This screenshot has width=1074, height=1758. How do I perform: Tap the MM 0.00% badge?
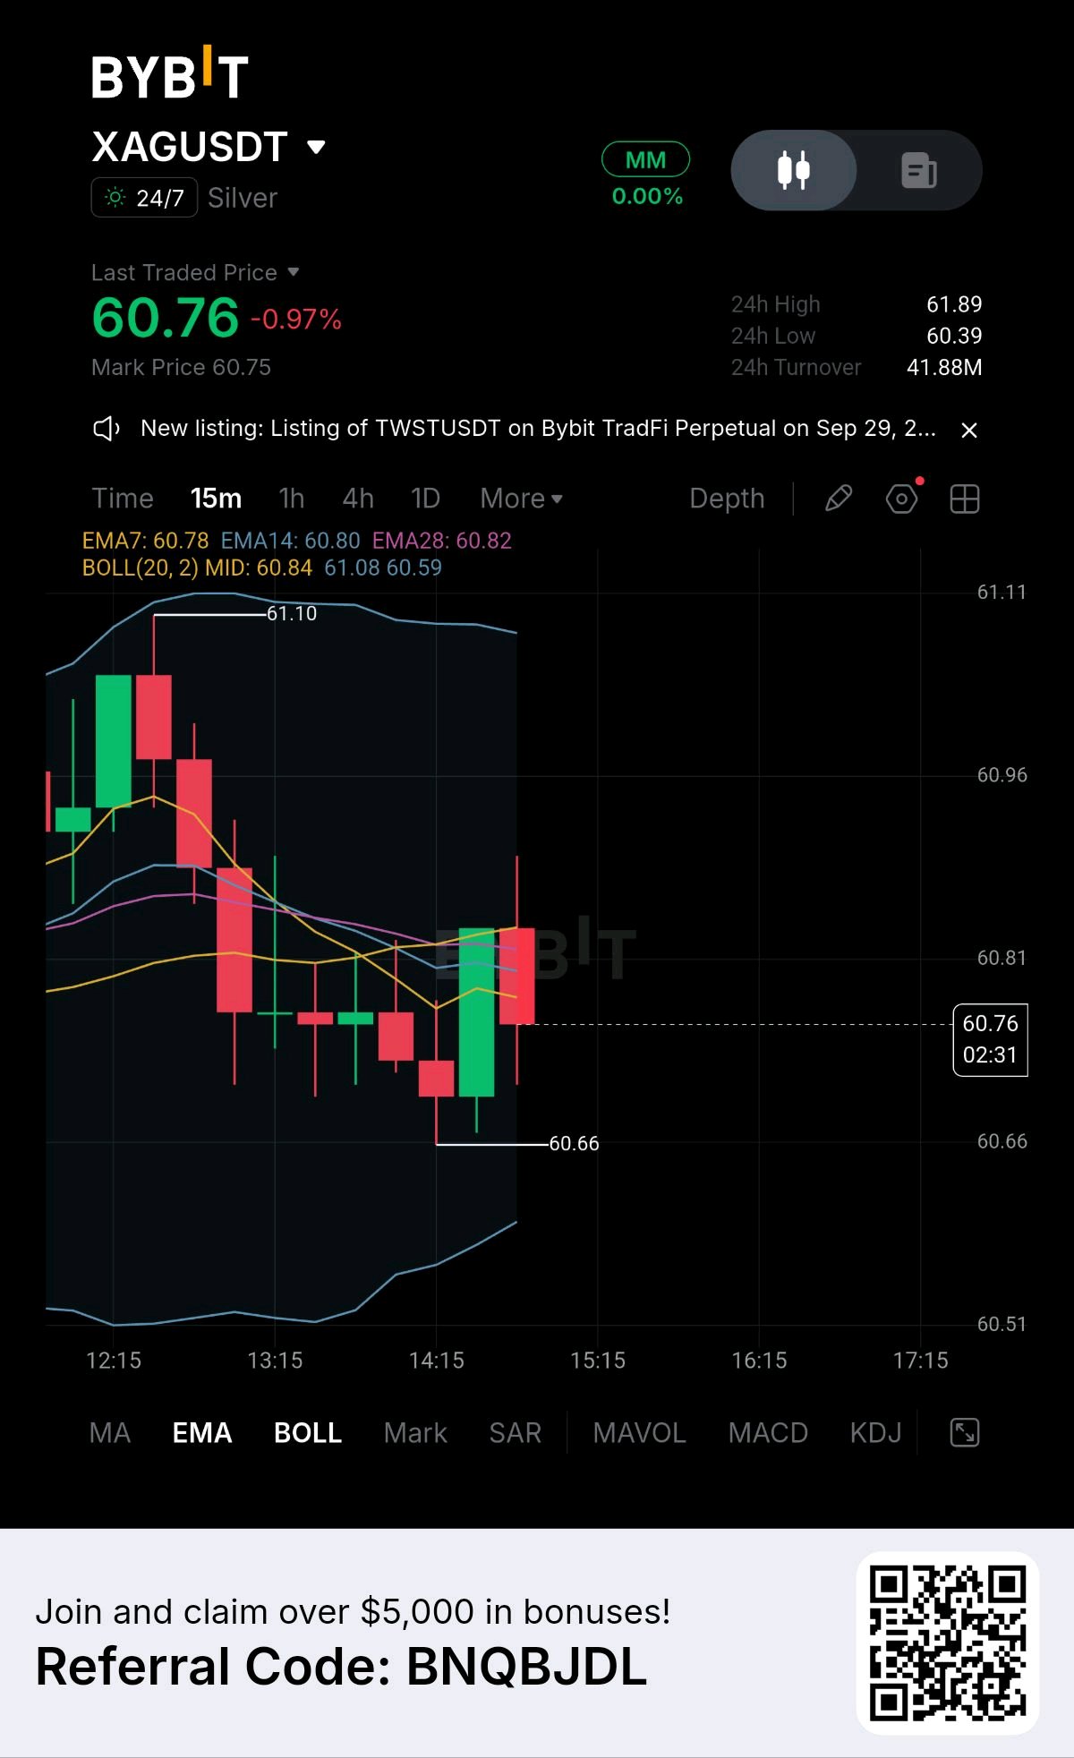(x=646, y=175)
